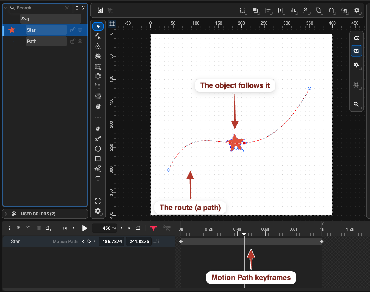Expand all layers with up-down arrows
Screen dimensions: 370x292
coord(77,8)
